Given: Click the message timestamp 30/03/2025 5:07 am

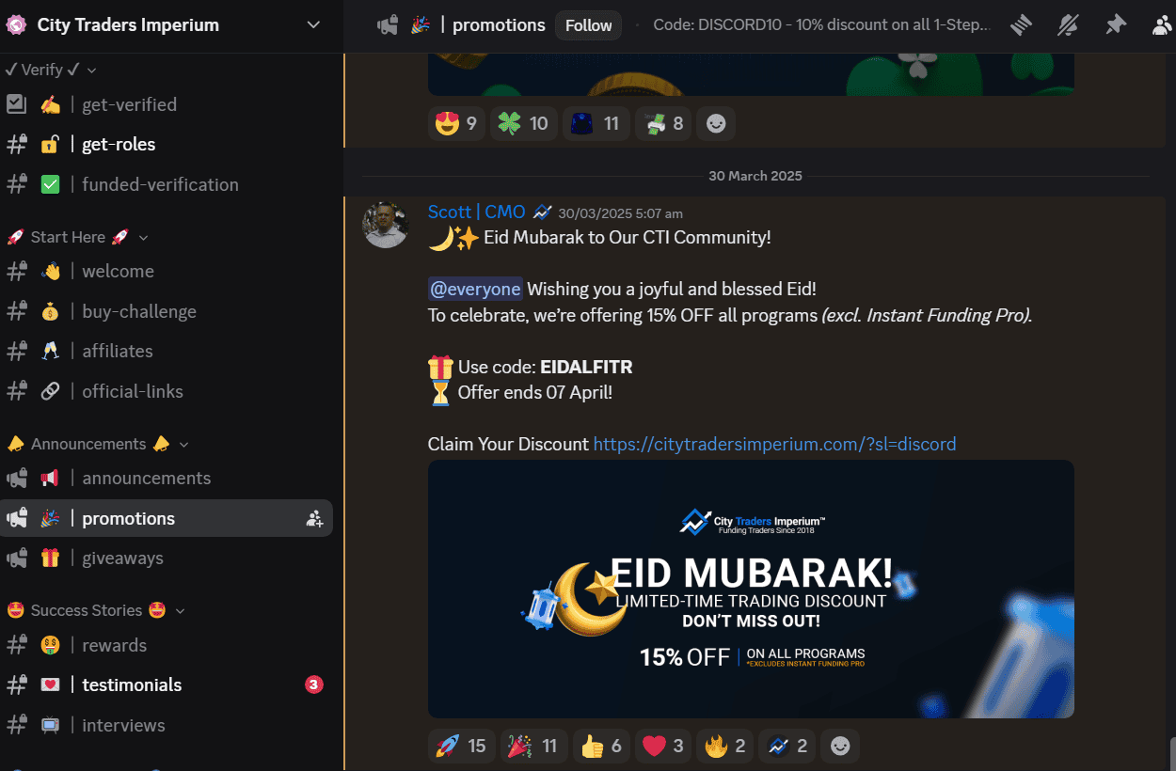Looking at the screenshot, I should coord(620,213).
